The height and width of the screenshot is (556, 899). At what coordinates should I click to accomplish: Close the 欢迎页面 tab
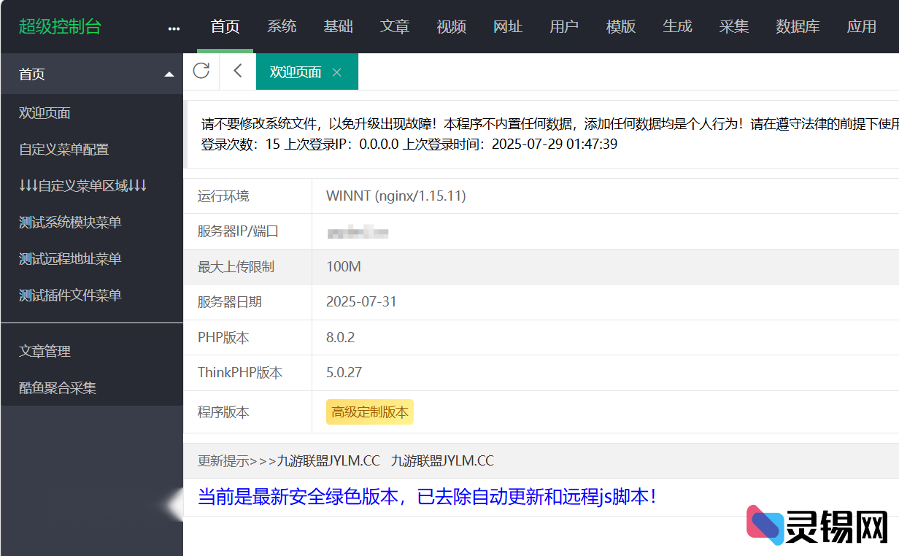click(336, 73)
